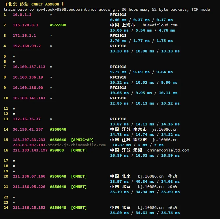Click latency value 10.12 ms on hop 8

[x=119, y=83]
